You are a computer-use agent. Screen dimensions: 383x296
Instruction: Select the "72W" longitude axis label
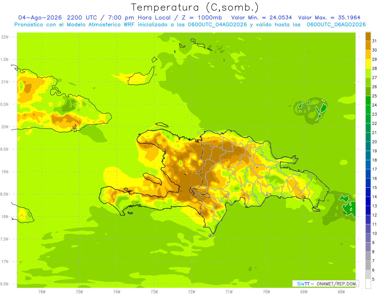pyautogui.click(x=191, y=292)
